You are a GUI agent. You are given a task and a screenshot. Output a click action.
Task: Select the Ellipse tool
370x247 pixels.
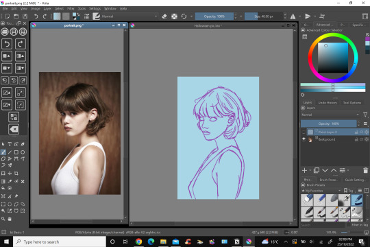click(23, 152)
